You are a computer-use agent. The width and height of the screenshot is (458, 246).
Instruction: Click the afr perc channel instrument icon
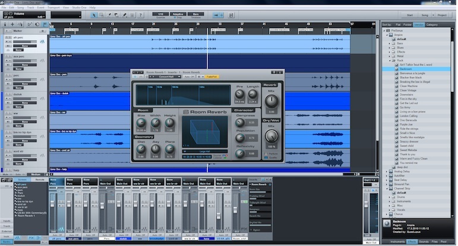pos(61,229)
